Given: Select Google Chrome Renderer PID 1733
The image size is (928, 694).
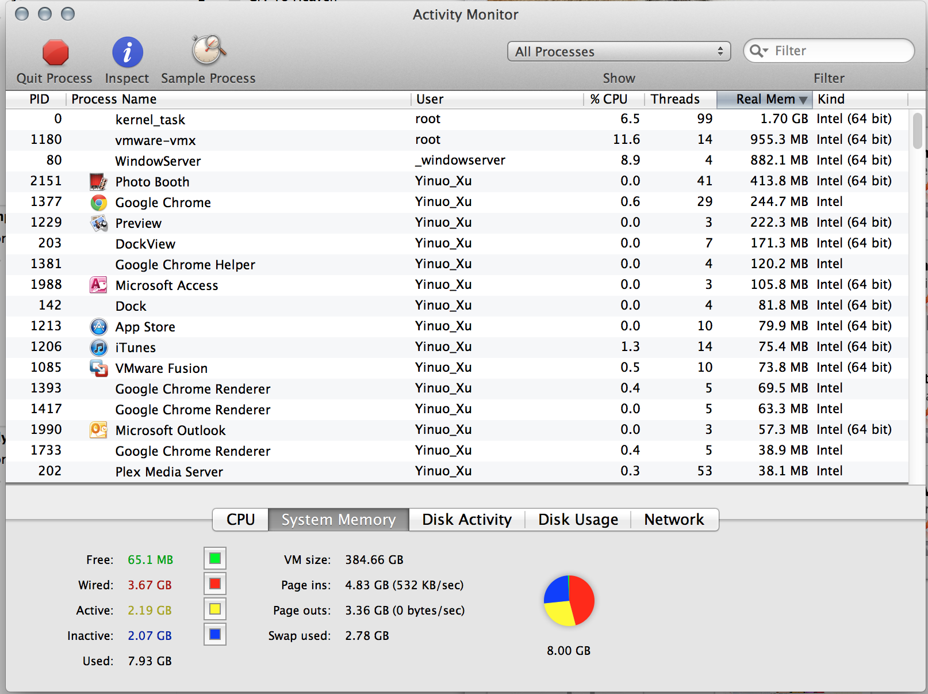Looking at the screenshot, I should tap(458, 451).
